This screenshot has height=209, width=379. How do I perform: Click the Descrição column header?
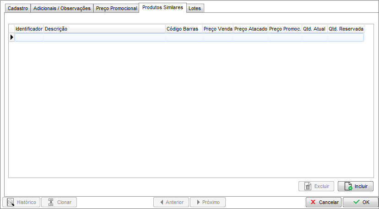point(104,29)
